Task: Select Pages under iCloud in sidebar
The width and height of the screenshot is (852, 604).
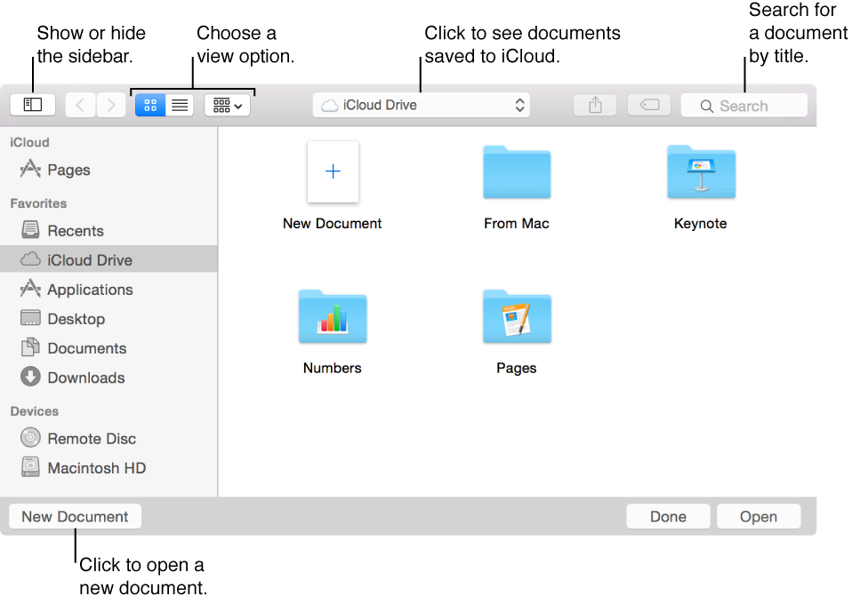Action: (x=109, y=170)
